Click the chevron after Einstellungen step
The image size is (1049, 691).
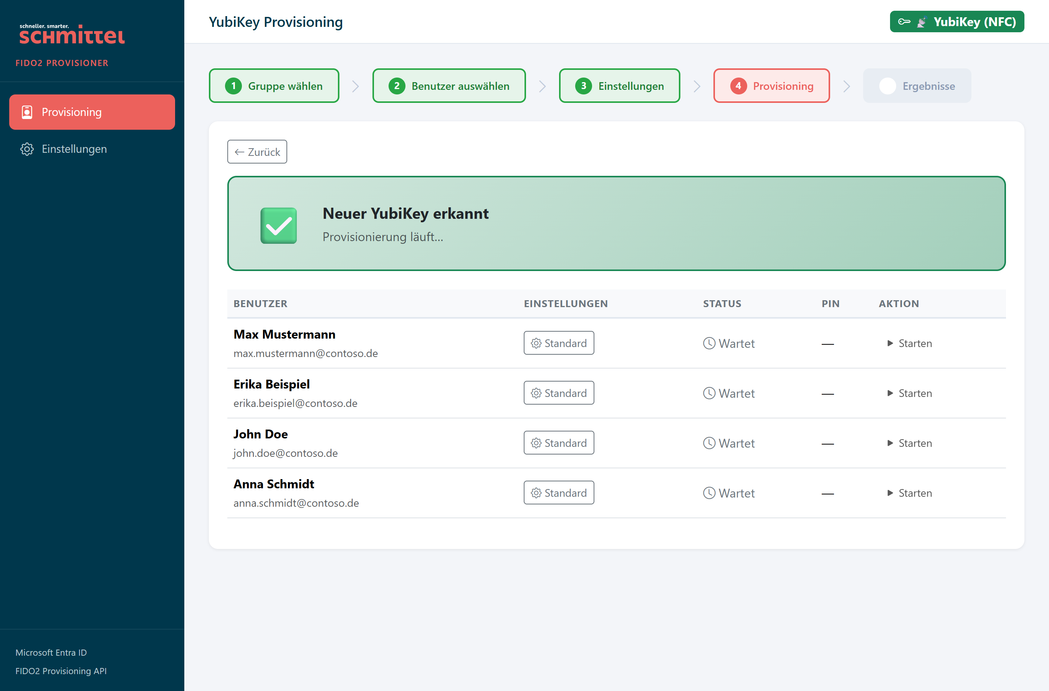[697, 86]
